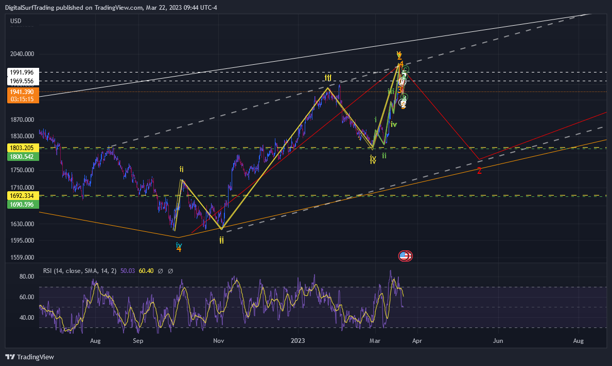The width and height of the screenshot is (612, 366).
Task: Click the Aug label following Jun
Action: pyautogui.click(x=578, y=341)
